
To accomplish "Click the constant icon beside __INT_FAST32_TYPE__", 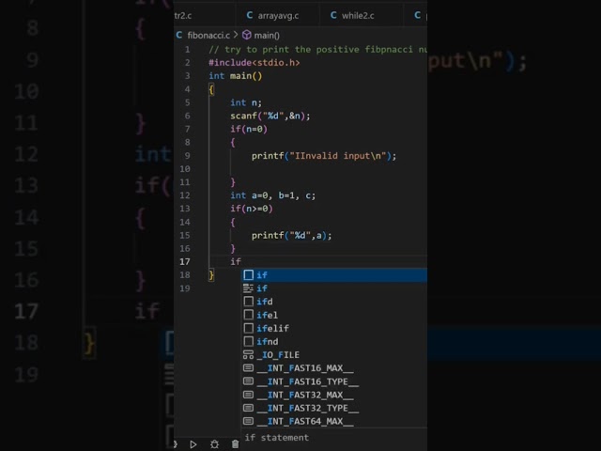I will pyautogui.click(x=248, y=408).
